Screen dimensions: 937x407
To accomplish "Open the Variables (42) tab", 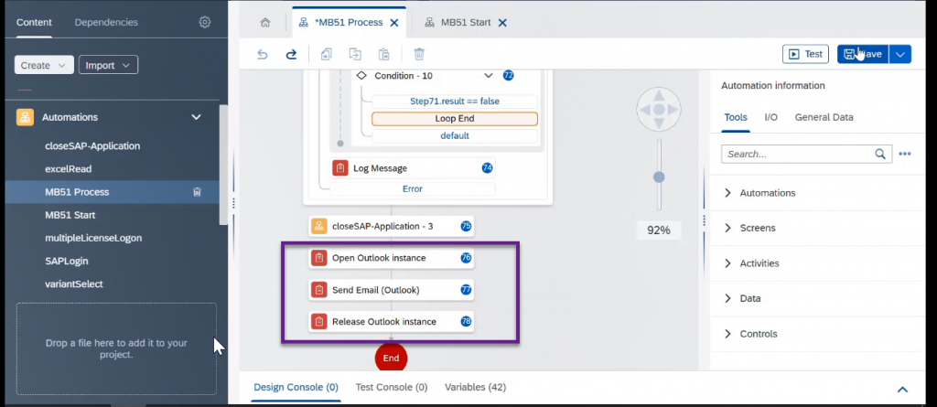I will [475, 387].
